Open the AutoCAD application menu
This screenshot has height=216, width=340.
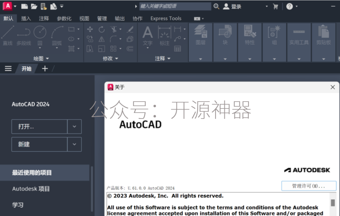[x=8, y=6]
